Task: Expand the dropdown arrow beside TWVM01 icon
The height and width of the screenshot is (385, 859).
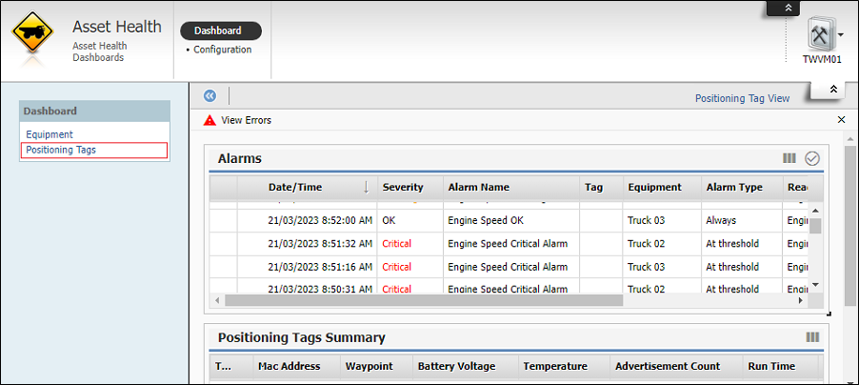Action: [x=841, y=34]
